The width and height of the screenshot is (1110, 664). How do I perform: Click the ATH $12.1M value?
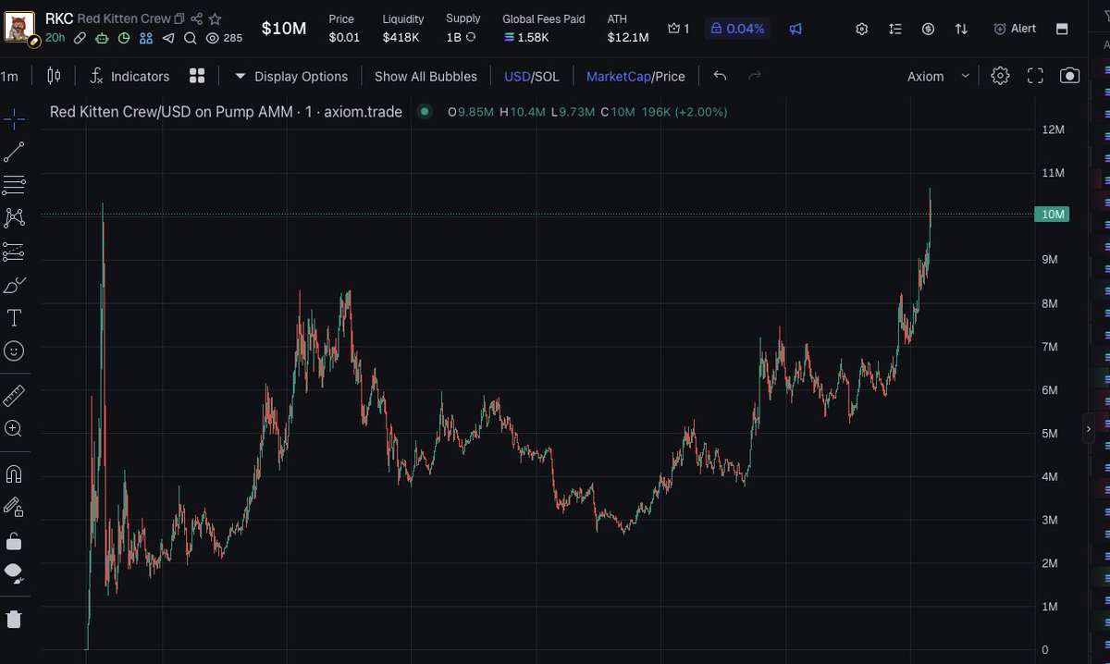click(628, 38)
